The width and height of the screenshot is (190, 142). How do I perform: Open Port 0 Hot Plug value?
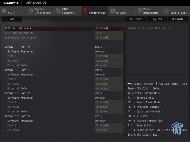(x=109, y=60)
